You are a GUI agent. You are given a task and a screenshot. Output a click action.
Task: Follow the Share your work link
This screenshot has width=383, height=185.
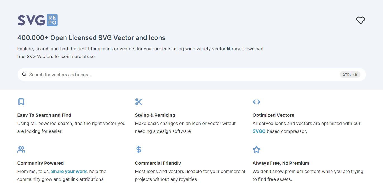tap(69, 171)
